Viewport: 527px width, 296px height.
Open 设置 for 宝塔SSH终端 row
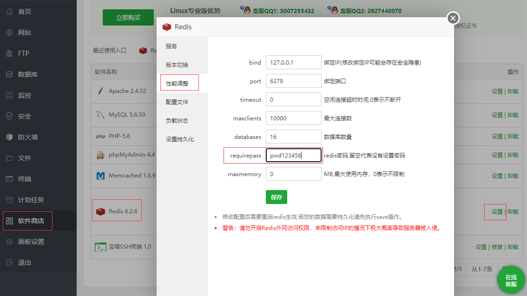[x=481, y=247]
